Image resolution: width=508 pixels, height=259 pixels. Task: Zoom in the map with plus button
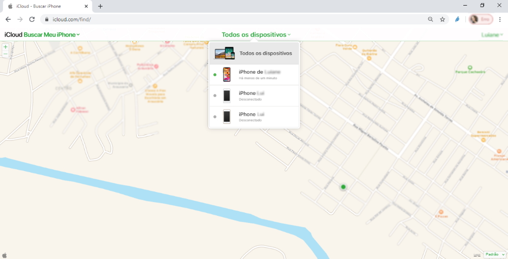[x=5, y=47]
